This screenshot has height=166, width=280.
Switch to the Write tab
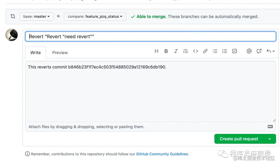(36, 52)
